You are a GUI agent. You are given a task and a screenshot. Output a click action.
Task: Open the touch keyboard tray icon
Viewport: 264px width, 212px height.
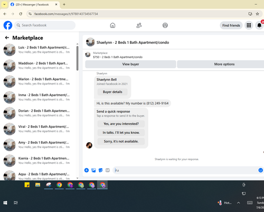(250, 203)
